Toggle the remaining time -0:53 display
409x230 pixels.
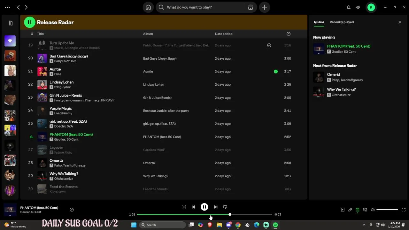(277, 215)
